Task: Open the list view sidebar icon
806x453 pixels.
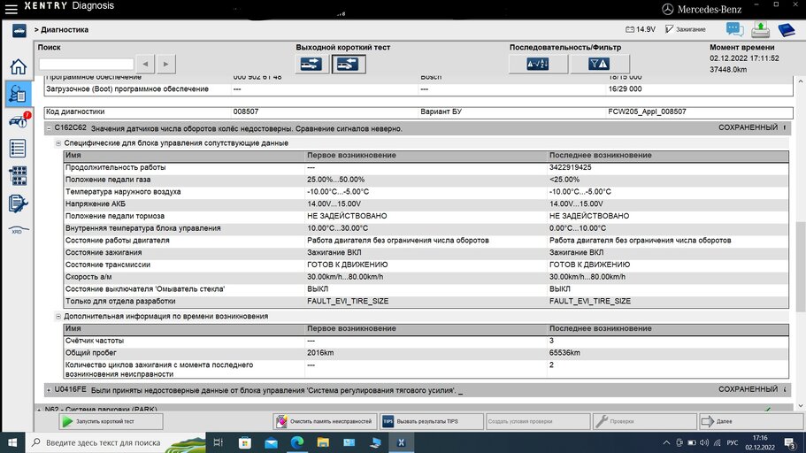Action: tap(18, 148)
